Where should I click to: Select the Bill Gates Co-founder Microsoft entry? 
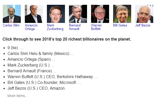click(x=44, y=83)
